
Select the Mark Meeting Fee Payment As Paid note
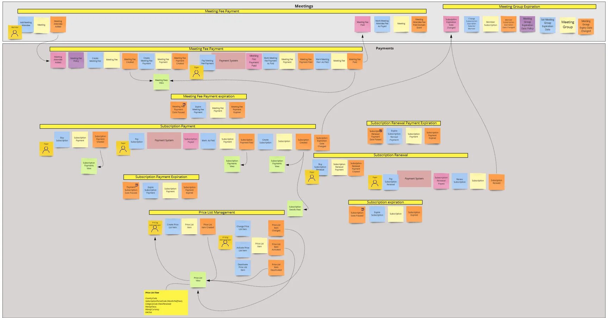click(271, 61)
